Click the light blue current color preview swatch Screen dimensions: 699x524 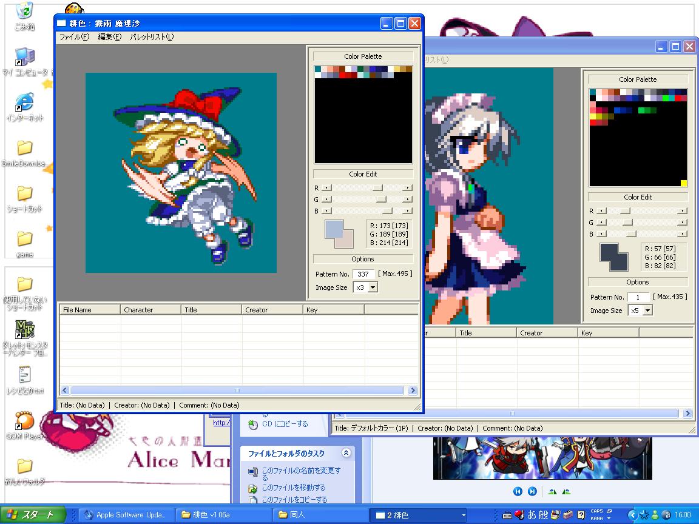(x=334, y=229)
